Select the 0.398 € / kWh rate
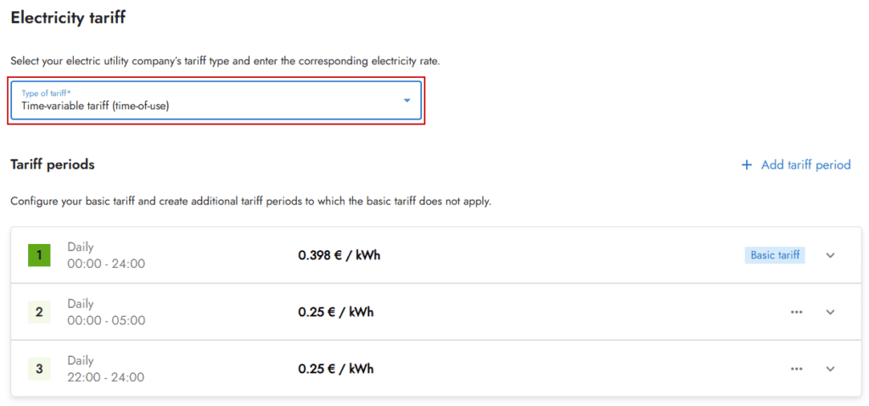This screenshot has width=869, height=406. [339, 255]
